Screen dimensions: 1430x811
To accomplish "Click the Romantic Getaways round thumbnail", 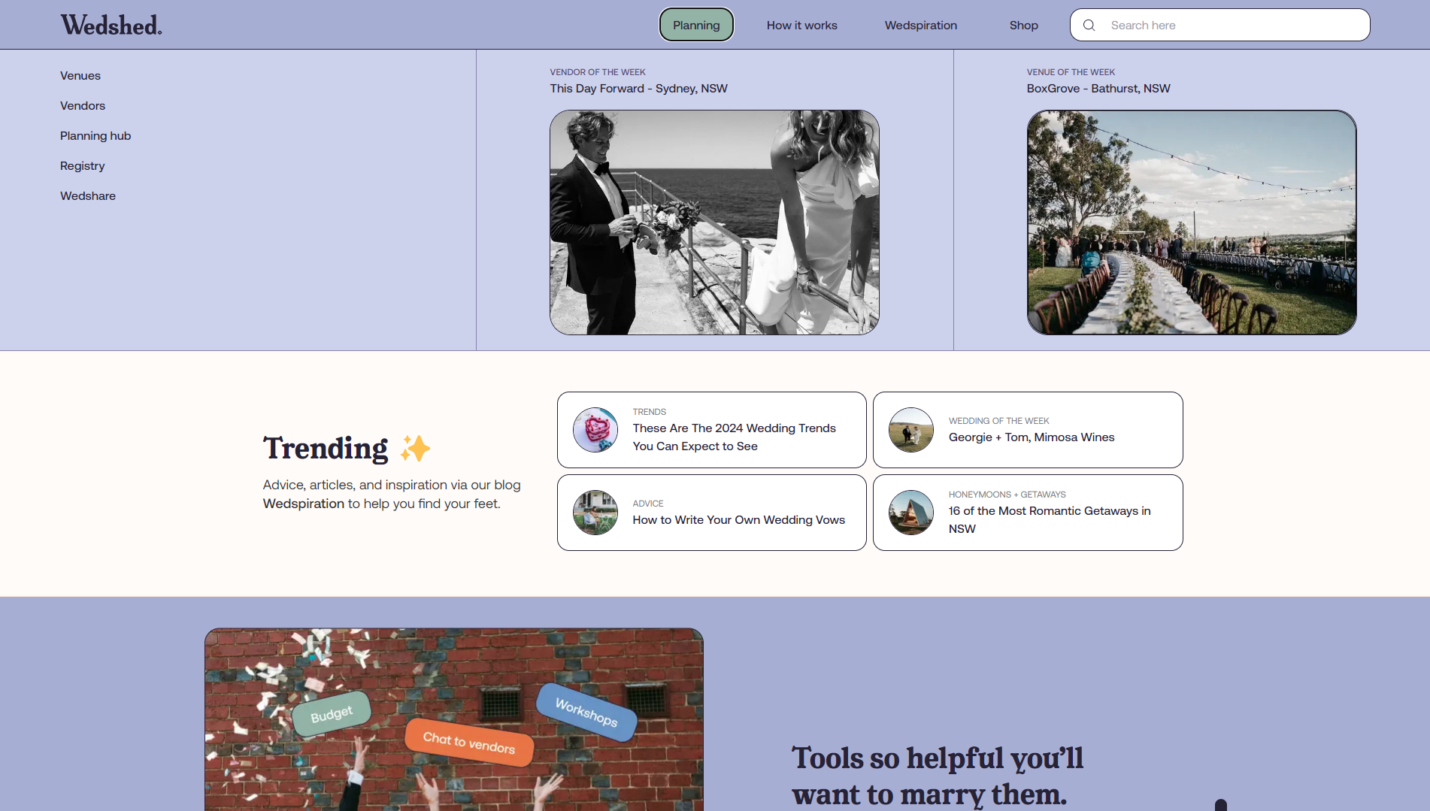I will coord(911,513).
